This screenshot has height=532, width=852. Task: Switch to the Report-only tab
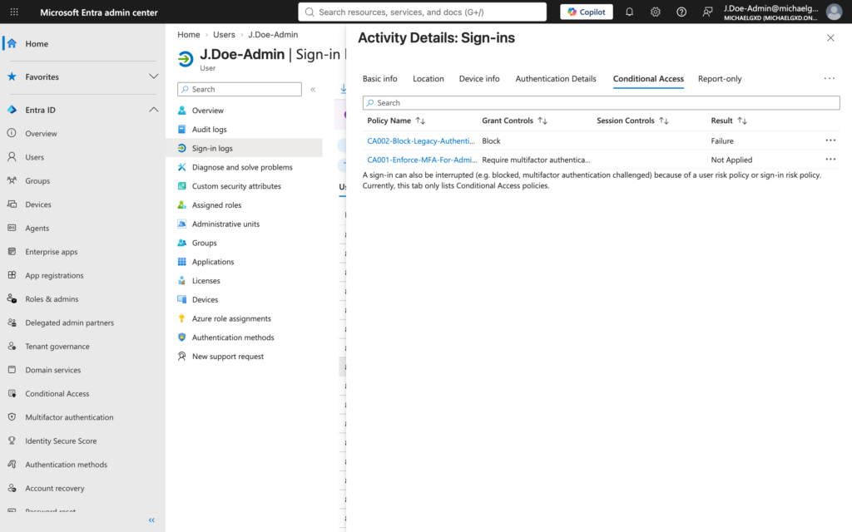point(720,79)
